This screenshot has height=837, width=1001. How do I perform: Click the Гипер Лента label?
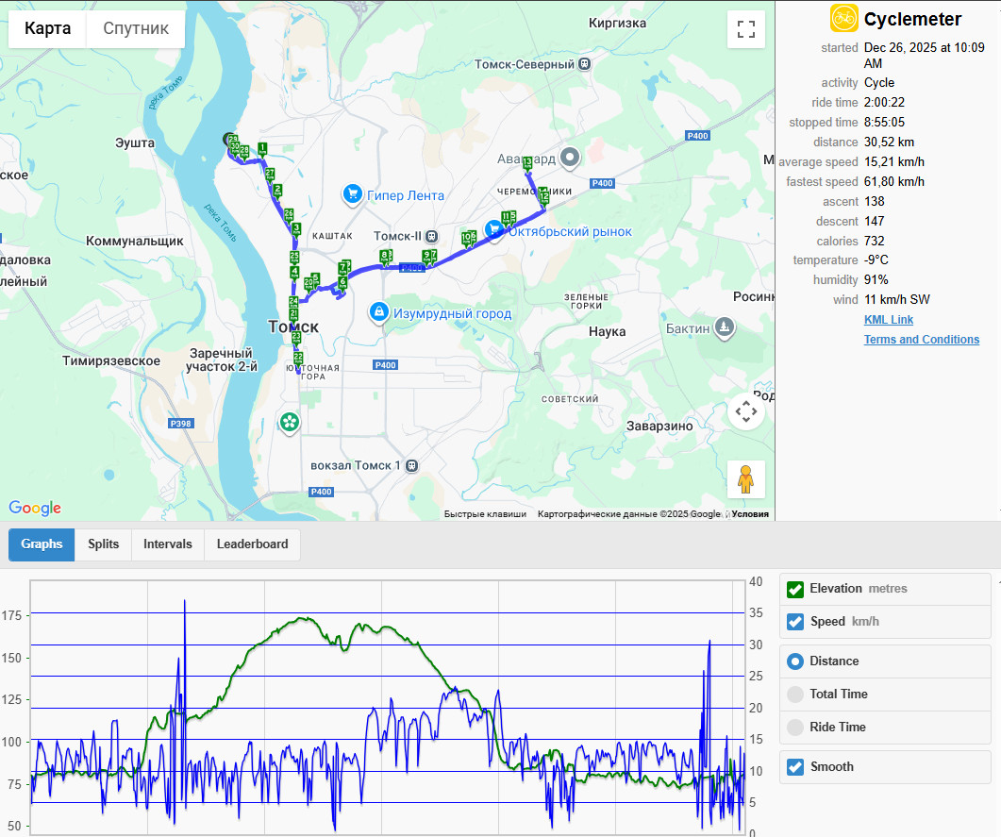pos(406,195)
